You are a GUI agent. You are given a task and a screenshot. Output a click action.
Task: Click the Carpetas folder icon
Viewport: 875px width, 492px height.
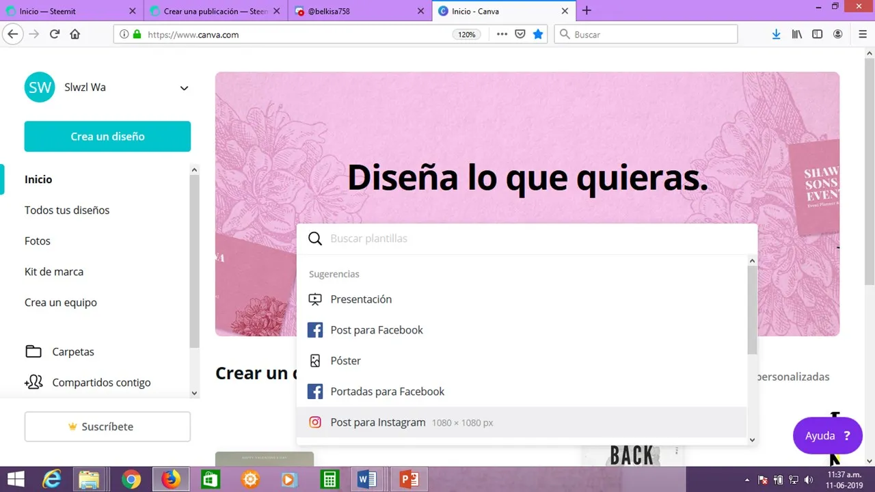[33, 352]
